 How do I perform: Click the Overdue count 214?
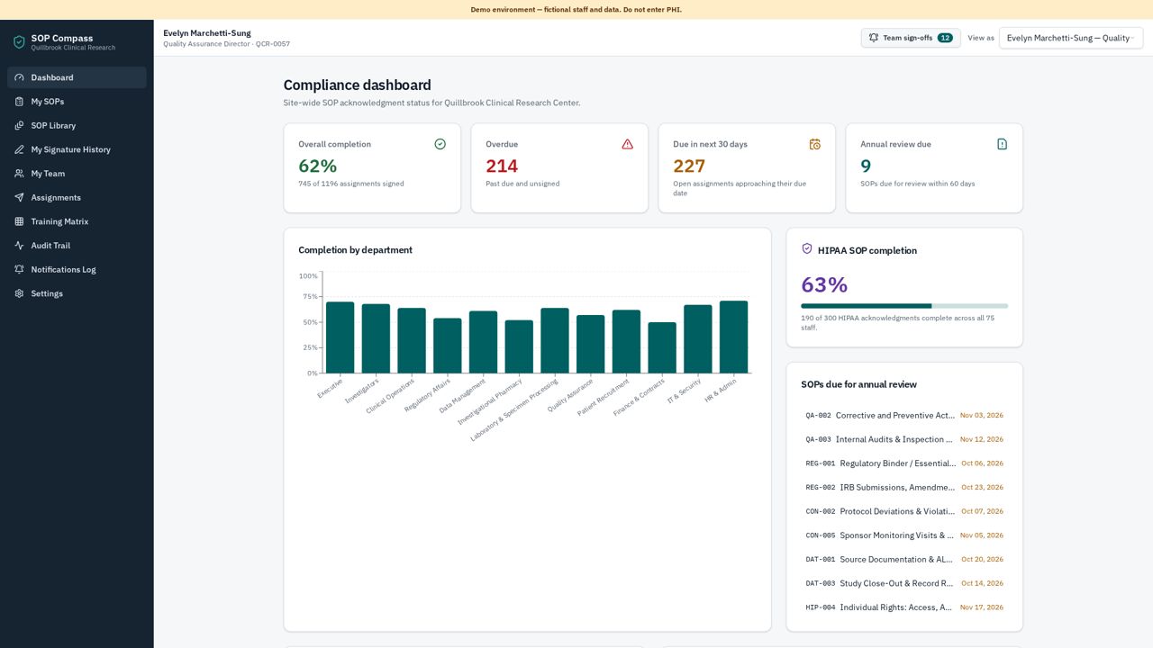point(502,166)
